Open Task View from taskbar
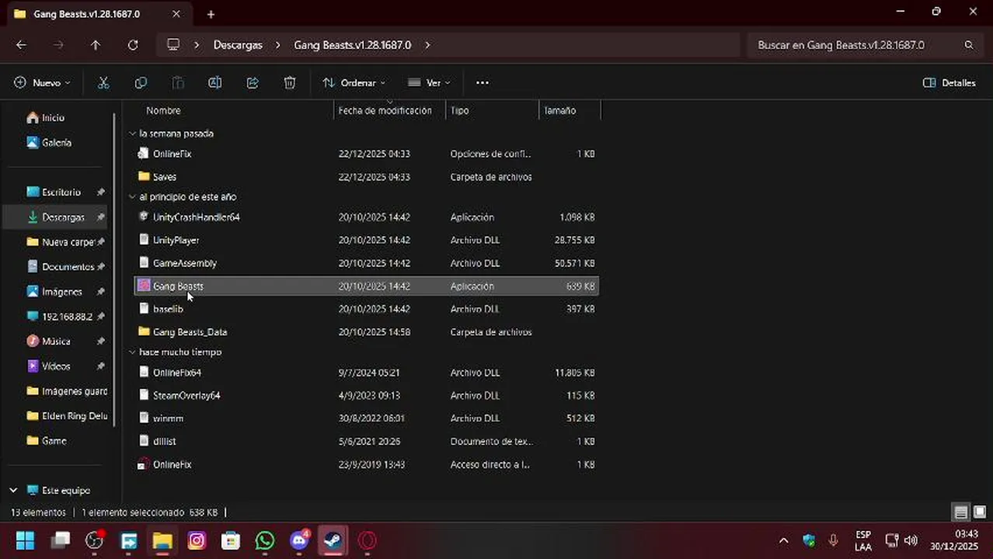Image resolution: width=993 pixels, height=559 pixels. pos(60,540)
